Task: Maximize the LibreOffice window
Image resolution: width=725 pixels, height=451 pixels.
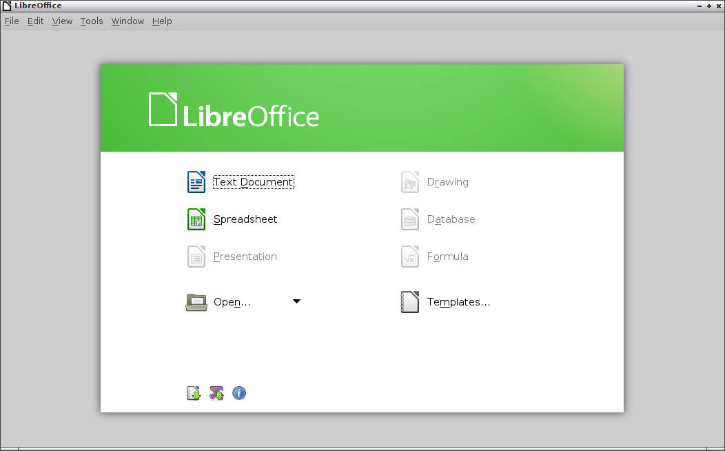Action: pyautogui.click(x=709, y=6)
